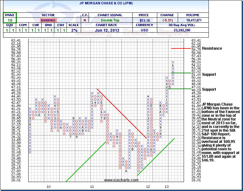Click the upper Support label near 51.00
This screenshot has width=243, height=191.
click(x=209, y=75)
